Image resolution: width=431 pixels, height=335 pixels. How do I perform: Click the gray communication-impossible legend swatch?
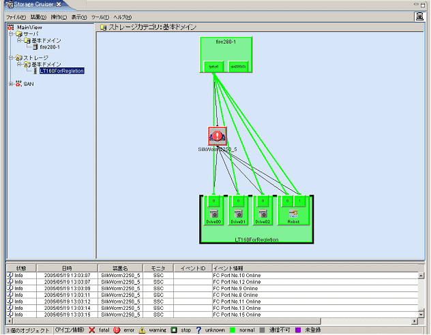pos(262,330)
